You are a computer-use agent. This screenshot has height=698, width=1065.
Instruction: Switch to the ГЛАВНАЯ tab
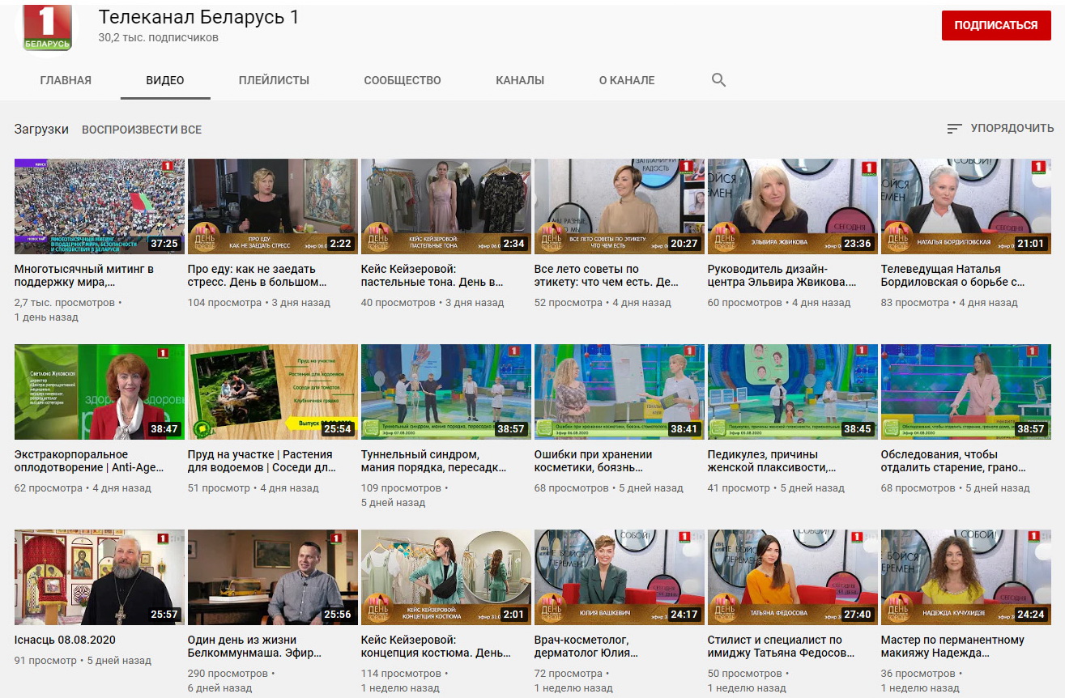tap(66, 80)
